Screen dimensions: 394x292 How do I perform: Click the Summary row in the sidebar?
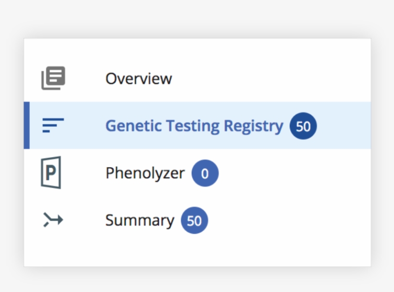point(139,220)
